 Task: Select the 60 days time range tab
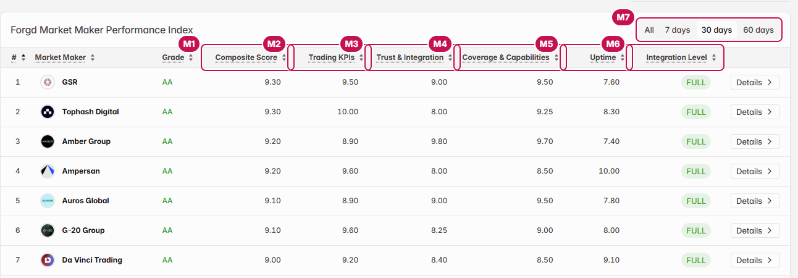point(758,30)
